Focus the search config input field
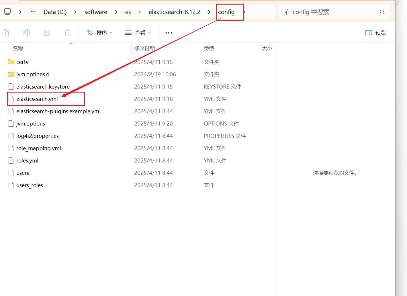This screenshot has width=407, height=296. pos(334,12)
